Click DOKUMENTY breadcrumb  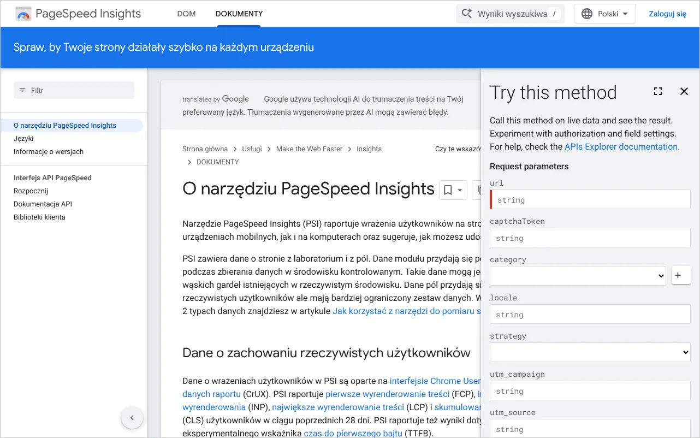tap(218, 162)
